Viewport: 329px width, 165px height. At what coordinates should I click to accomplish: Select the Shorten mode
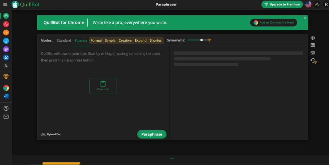pyautogui.click(x=156, y=40)
